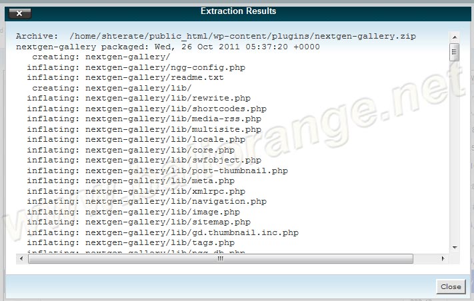The height and width of the screenshot is (301, 474).
Task: Click the horizontal scrollbar right arrow
Action: [x=443, y=259]
